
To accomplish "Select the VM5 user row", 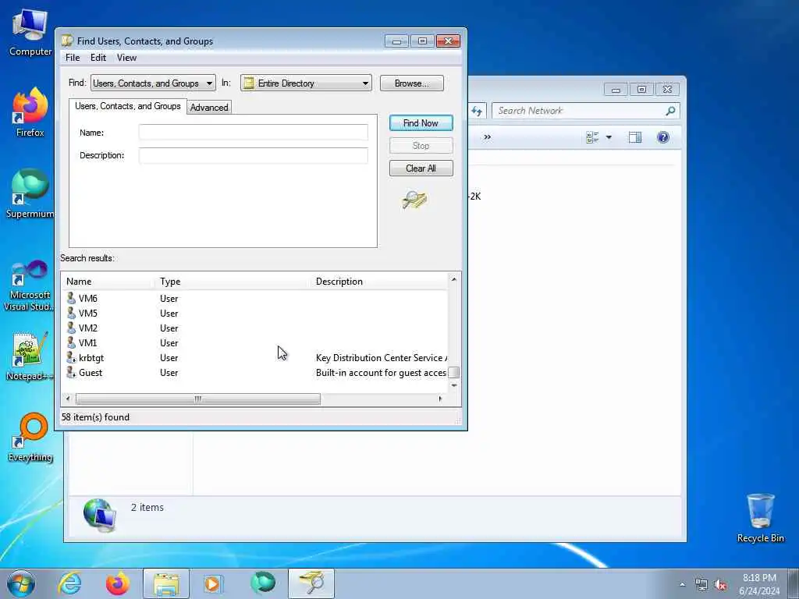I will 254,314.
